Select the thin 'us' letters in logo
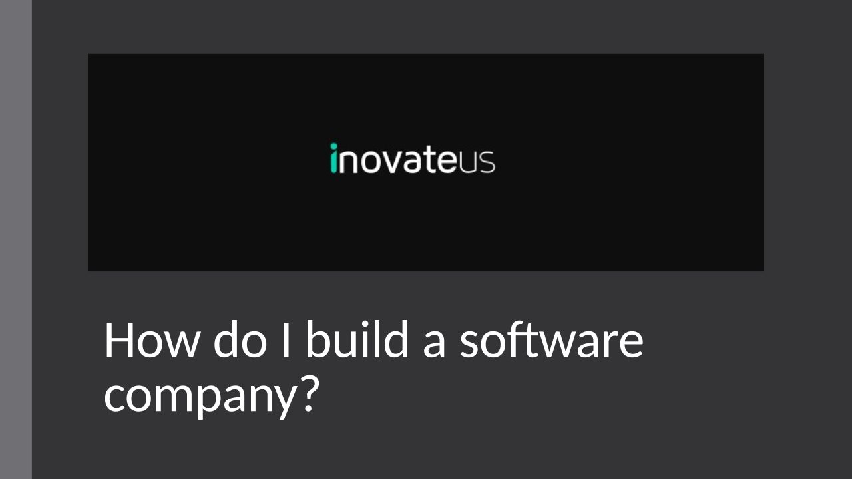852x479 pixels. pyautogui.click(x=477, y=162)
